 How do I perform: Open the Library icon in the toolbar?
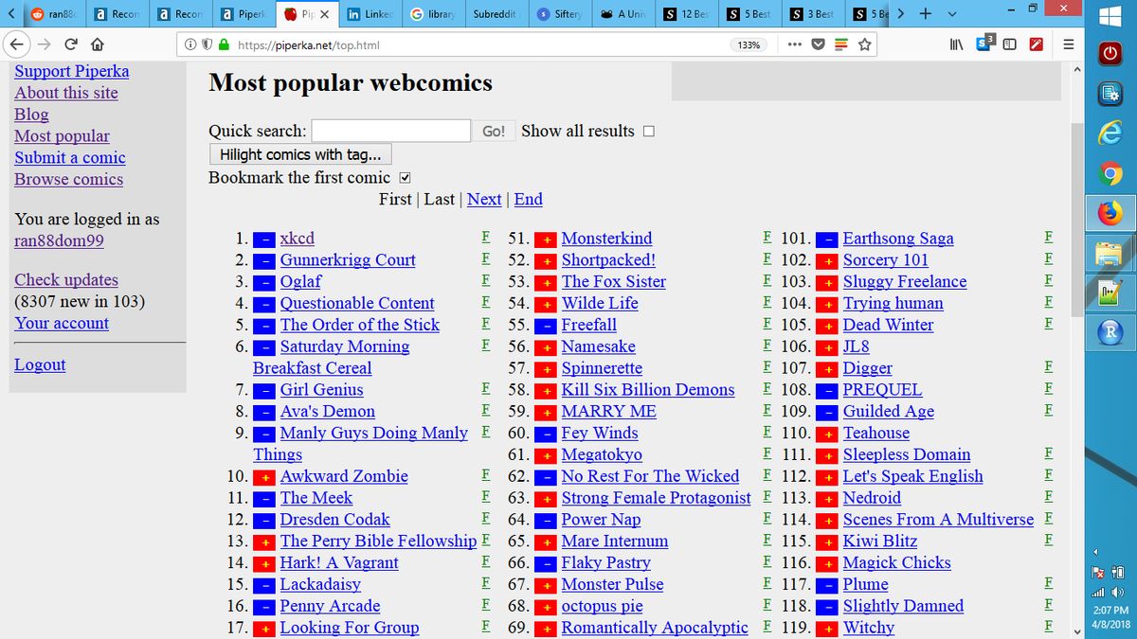click(x=956, y=44)
